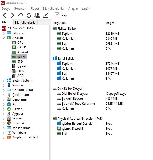Click the Değer column header
153x160 pixels.
click(x=110, y=23)
